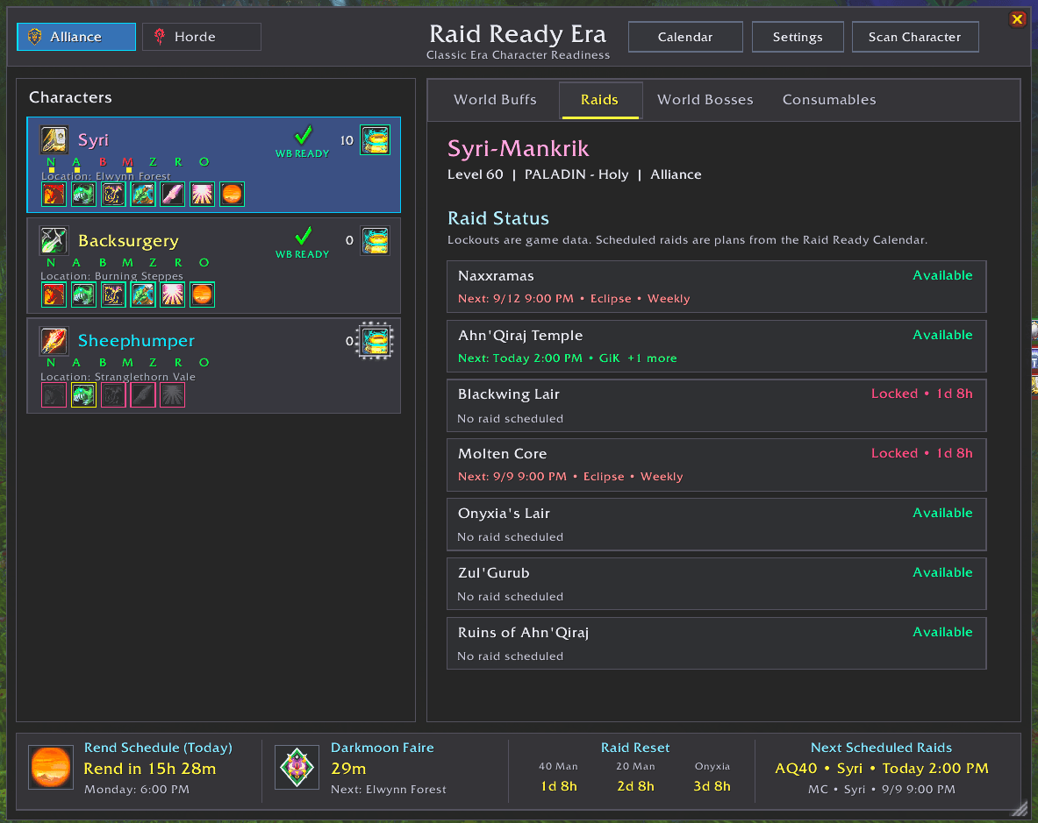Click the Ahn'Qiraj Temple raid row
Viewport: 1038px width, 823px height.
(716, 345)
